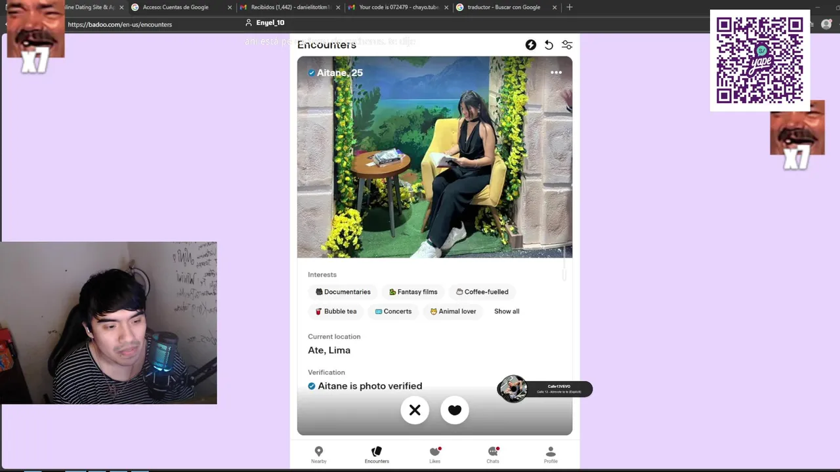The image size is (840, 472).
Task: Close the traductor - Buscar con Google tab
Action: 555,7
